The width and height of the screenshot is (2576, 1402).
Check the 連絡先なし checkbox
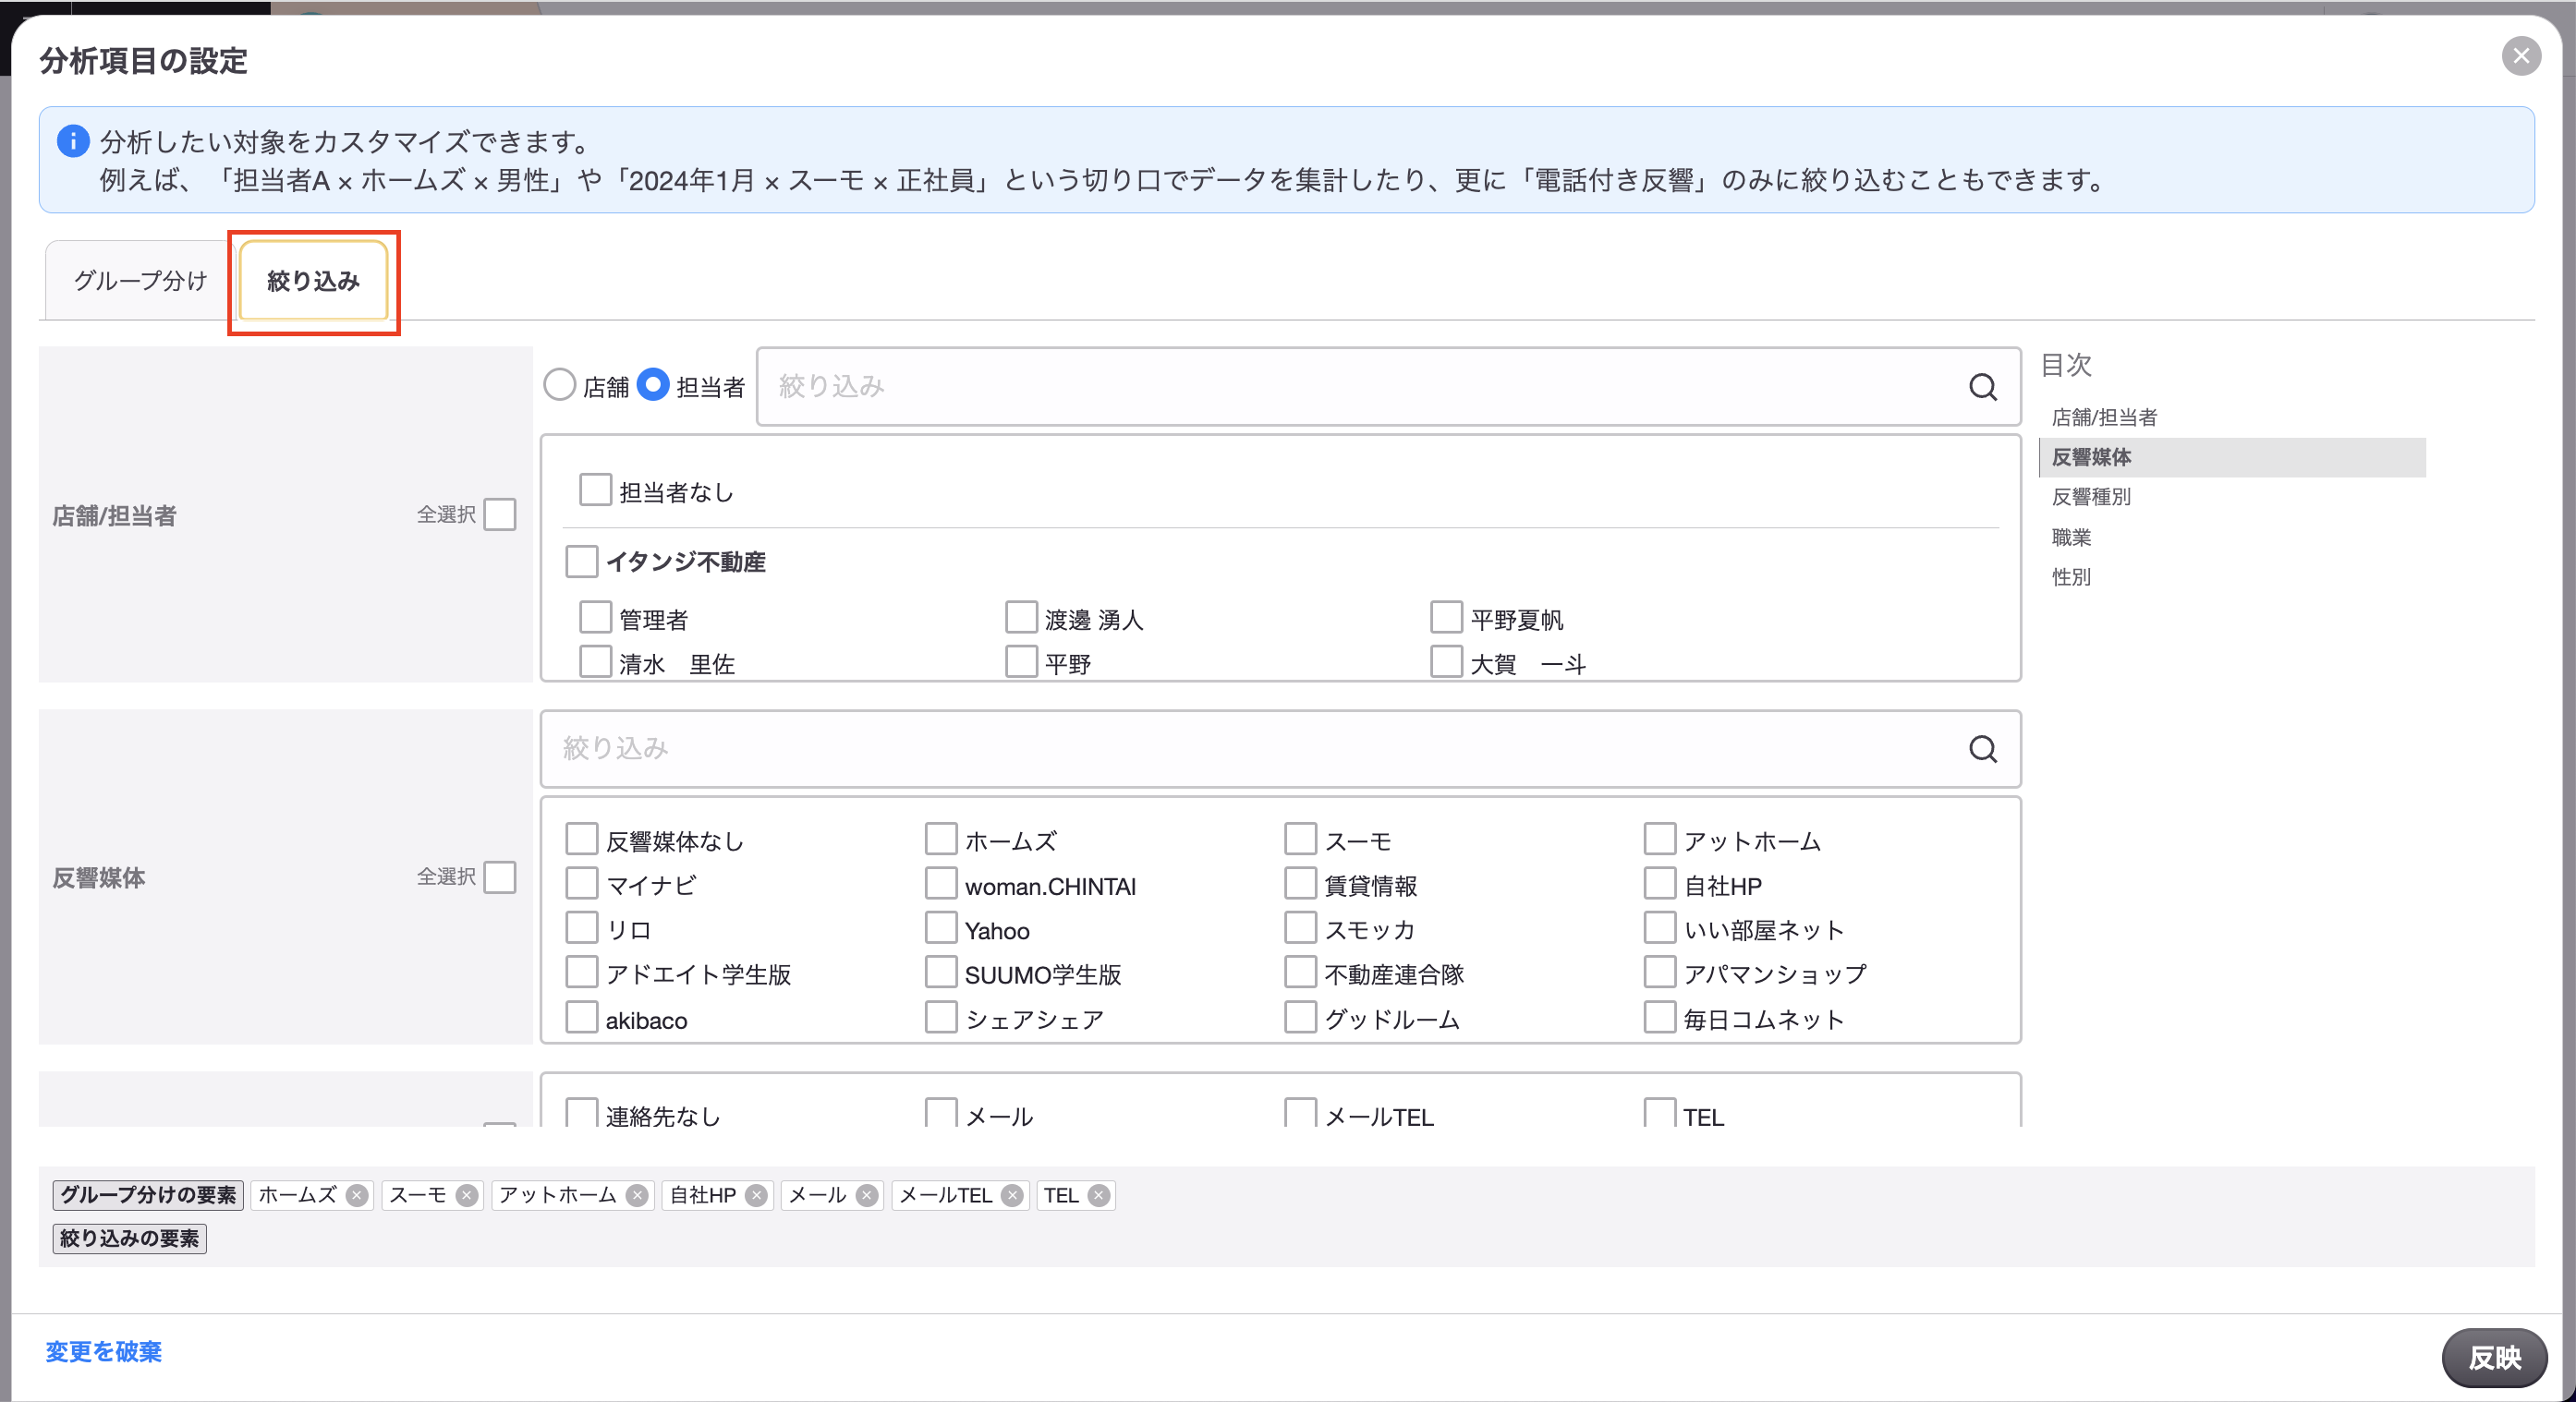click(581, 1112)
